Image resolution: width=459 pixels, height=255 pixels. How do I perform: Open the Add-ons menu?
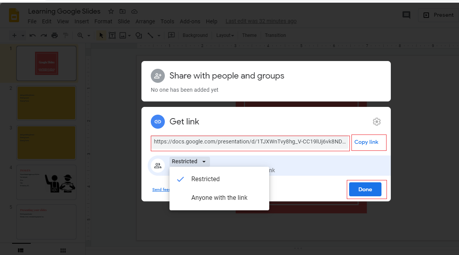(190, 21)
